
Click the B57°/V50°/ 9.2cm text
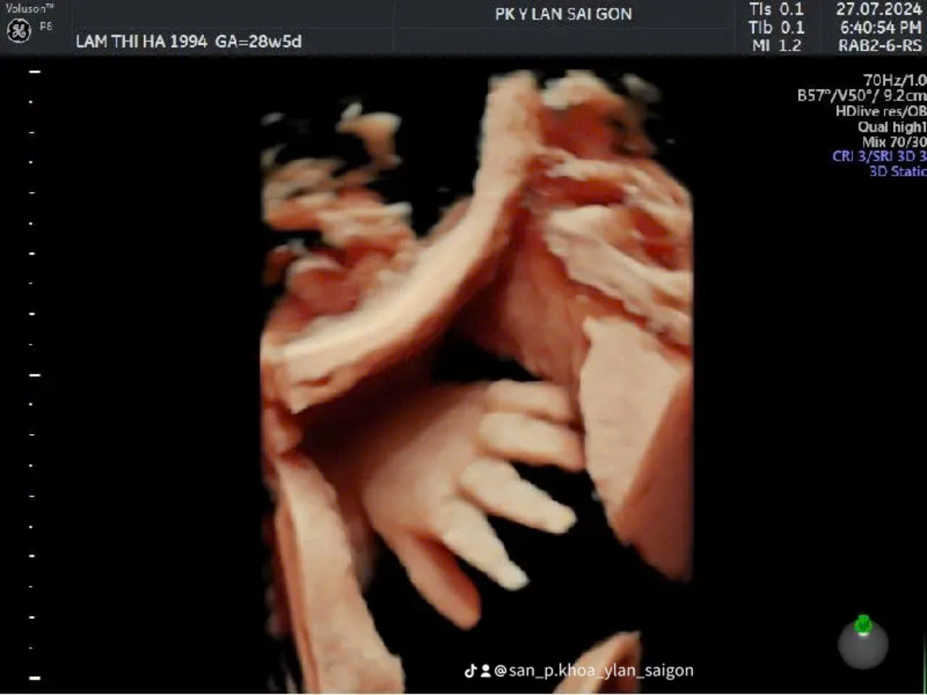pos(862,95)
